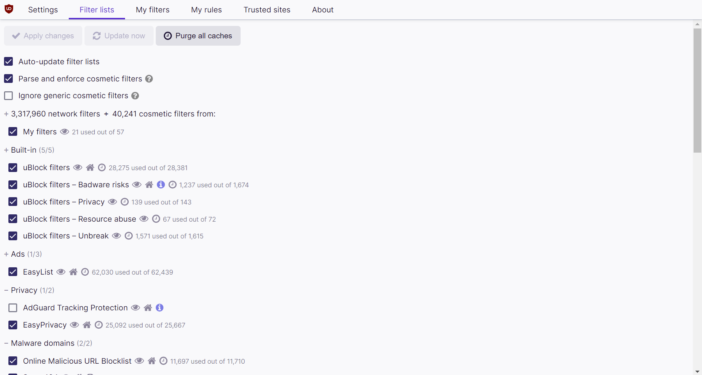Click the uBlock Origin logo
This screenshot has width=702, height=375.
point(9,9)
